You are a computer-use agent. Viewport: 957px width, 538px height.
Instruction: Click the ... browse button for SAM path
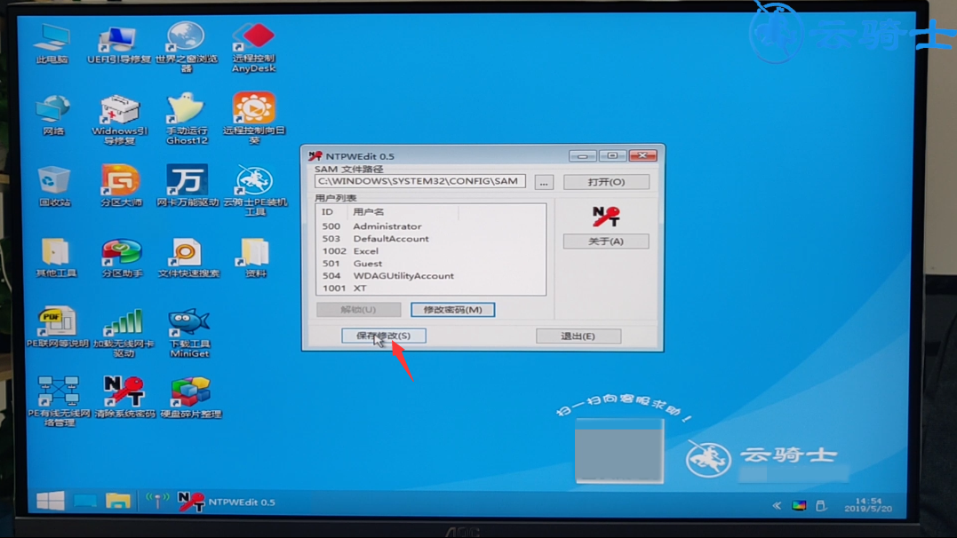click(544, 182)
